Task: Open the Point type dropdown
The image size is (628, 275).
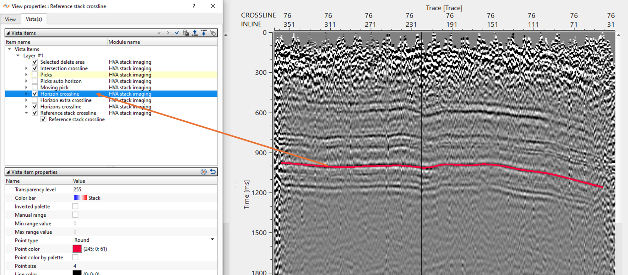Action: (x=212, y=240)
